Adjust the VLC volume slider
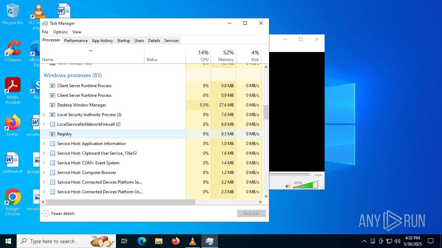The width and height of the screenshot is (442, 248). pos(305,185)
